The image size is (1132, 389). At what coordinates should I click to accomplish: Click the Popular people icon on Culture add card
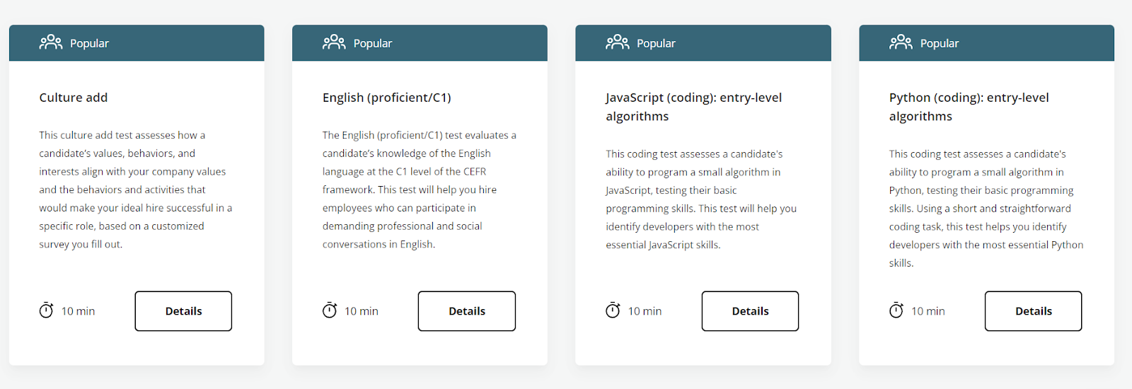[x=51, y=42]
